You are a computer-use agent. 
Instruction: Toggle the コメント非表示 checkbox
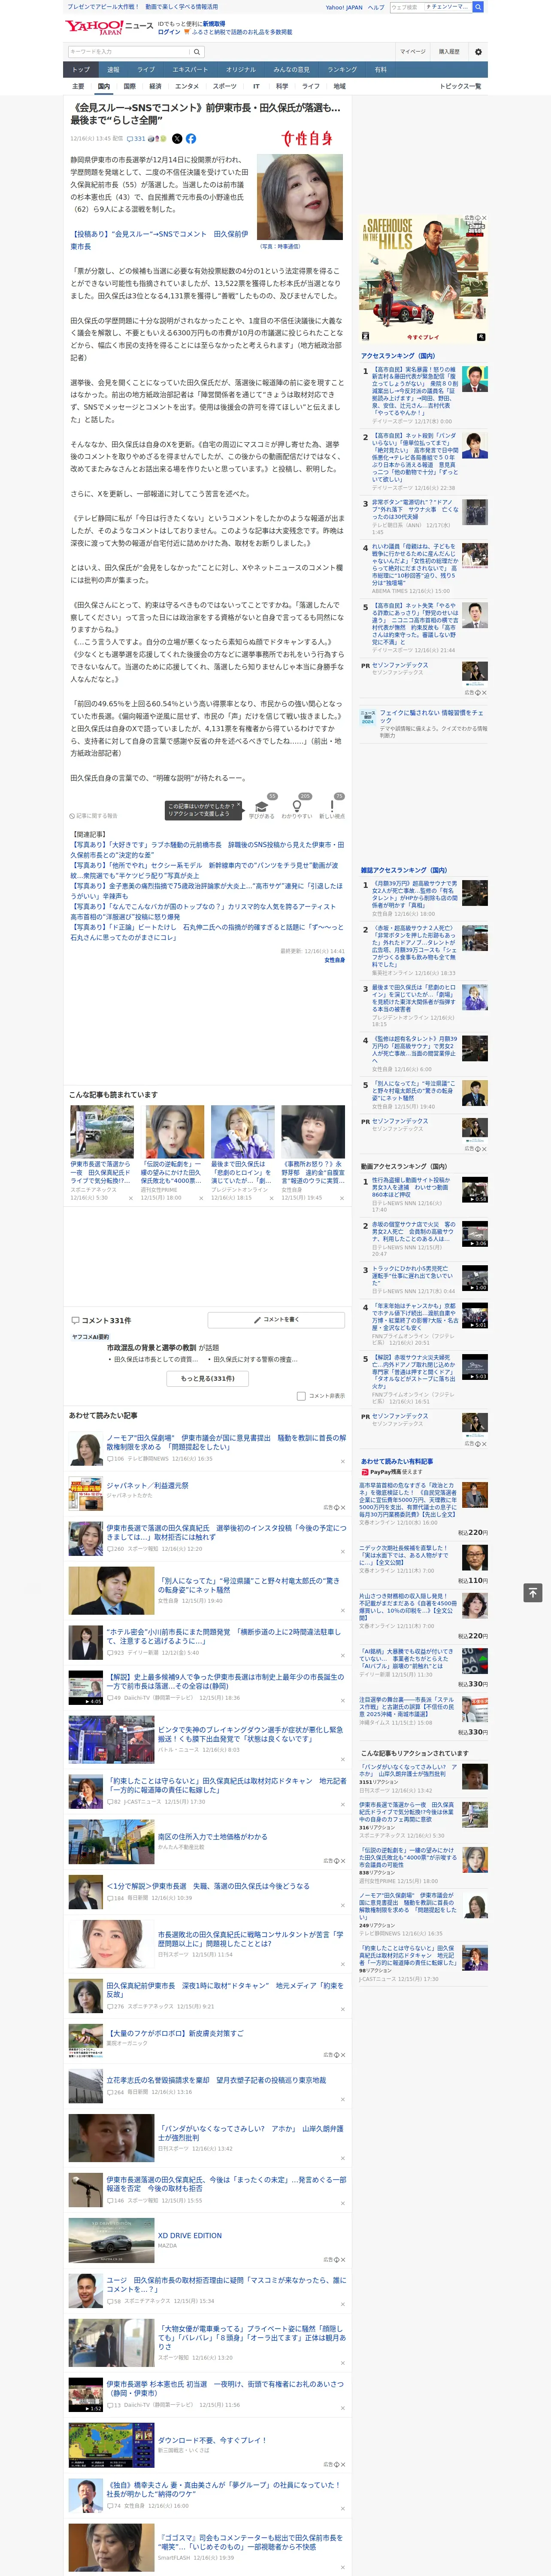click(x=301, y=1396)
